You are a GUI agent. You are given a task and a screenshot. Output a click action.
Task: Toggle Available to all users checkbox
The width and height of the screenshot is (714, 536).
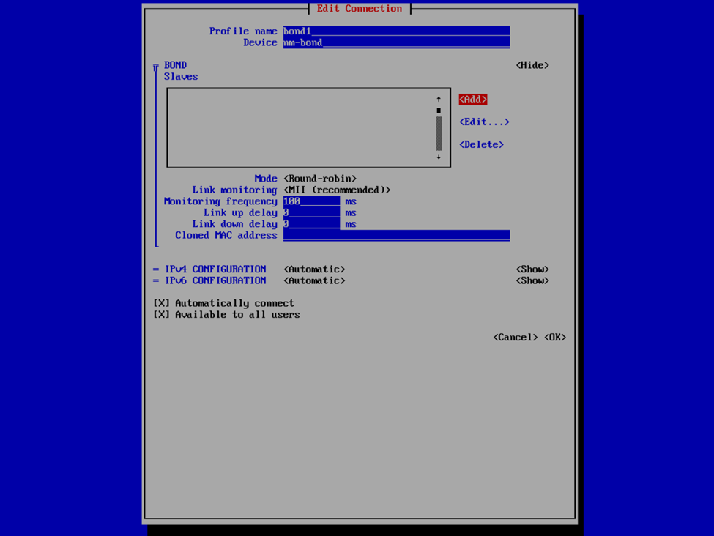161,315
